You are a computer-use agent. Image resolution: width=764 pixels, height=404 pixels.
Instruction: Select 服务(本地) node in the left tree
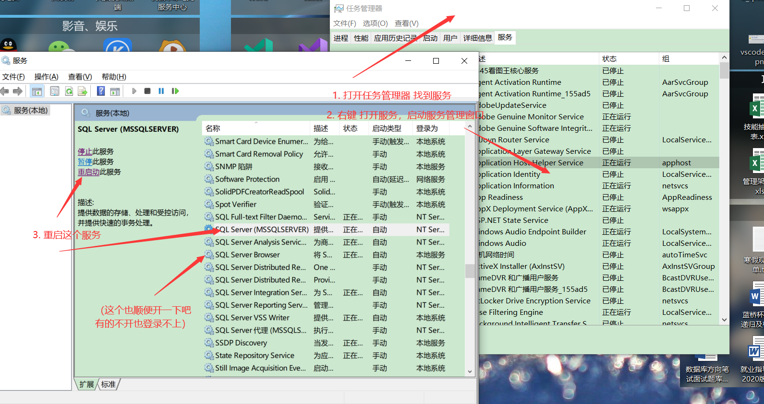coord(31,110)
